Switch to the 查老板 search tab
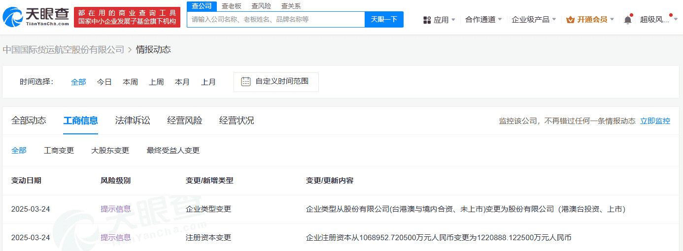This screenshot has width=683, height=251. pyautogui.click(x=231, y=6)
